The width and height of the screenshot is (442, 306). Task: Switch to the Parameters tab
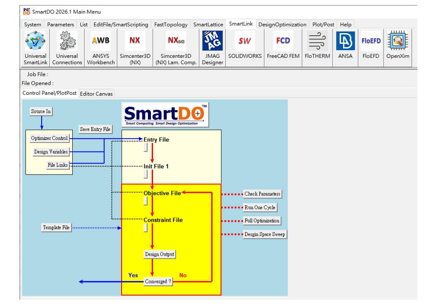(61, 25)
